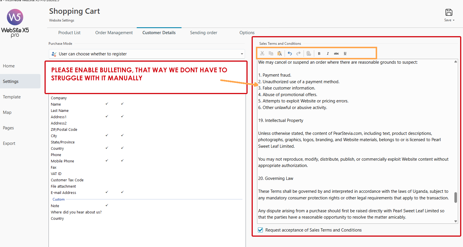Toggle italic formatting
This screenshot has width=463, height=247.
point(328,53)
